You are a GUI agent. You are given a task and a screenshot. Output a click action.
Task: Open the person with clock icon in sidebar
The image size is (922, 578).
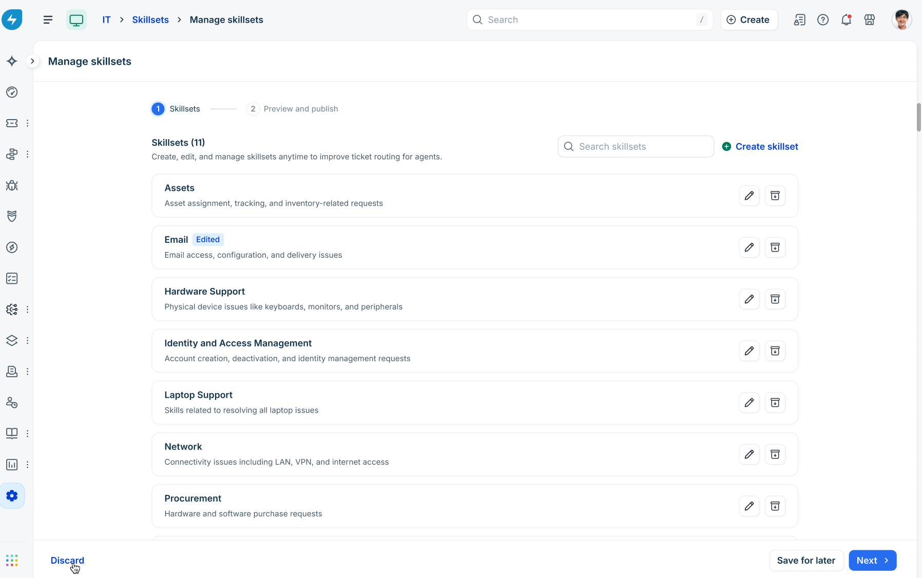12,402
